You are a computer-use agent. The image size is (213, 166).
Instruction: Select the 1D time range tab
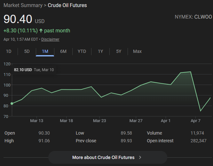[9, 51]
